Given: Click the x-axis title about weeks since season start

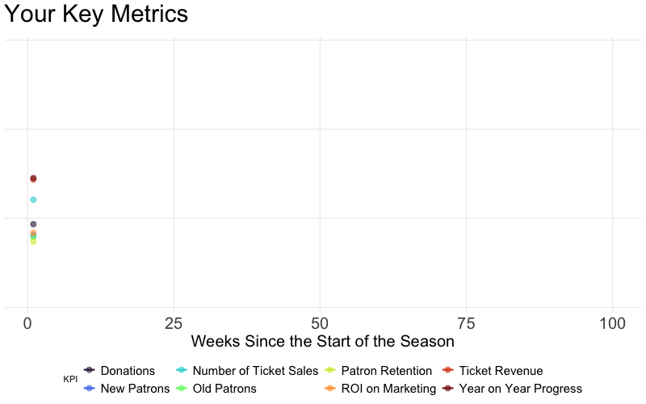Looking at the screenshot, I should pos(322,341).
